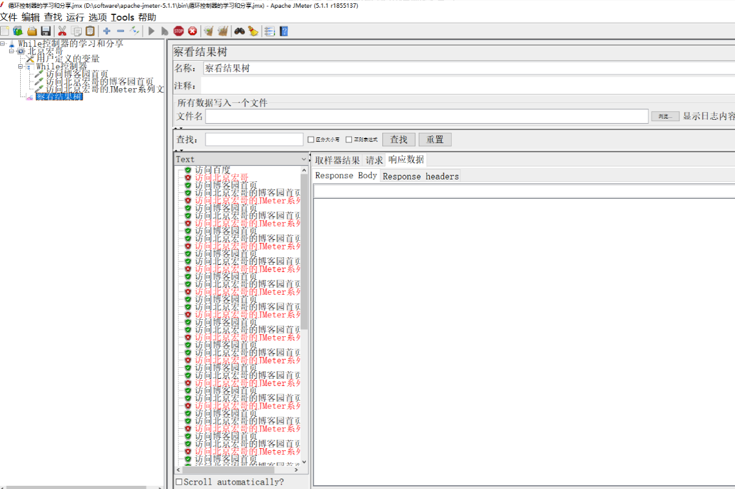Click the 重置 reset button
Screen dimensions: 735x489
tap(435, 140)
